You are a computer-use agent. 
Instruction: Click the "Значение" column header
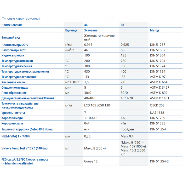coord(91,30)
